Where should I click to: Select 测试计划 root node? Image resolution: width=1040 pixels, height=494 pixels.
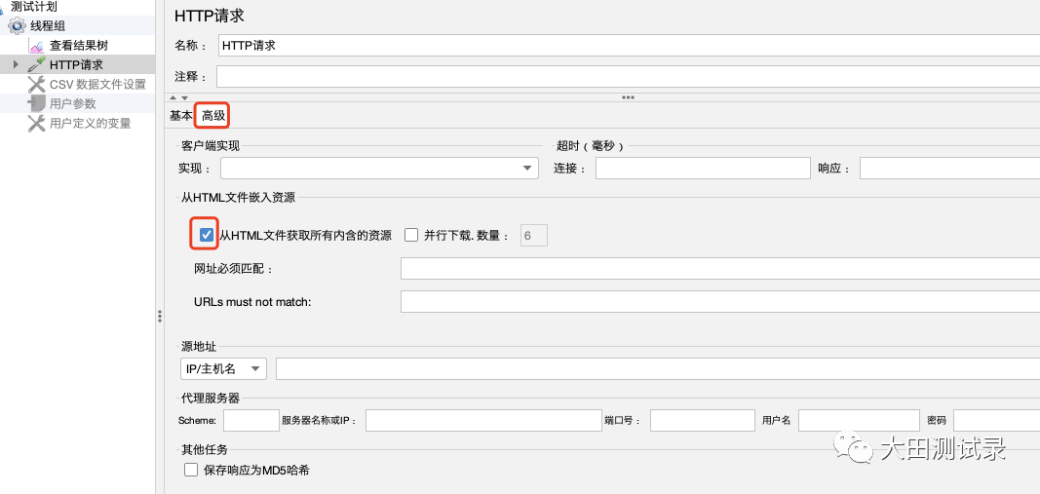click(x=34, y=7)
